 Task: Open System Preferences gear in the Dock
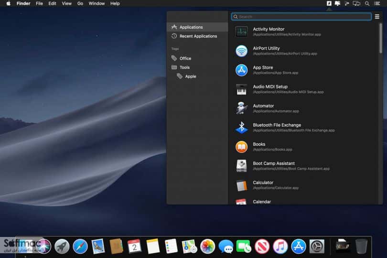pos(317,246)
